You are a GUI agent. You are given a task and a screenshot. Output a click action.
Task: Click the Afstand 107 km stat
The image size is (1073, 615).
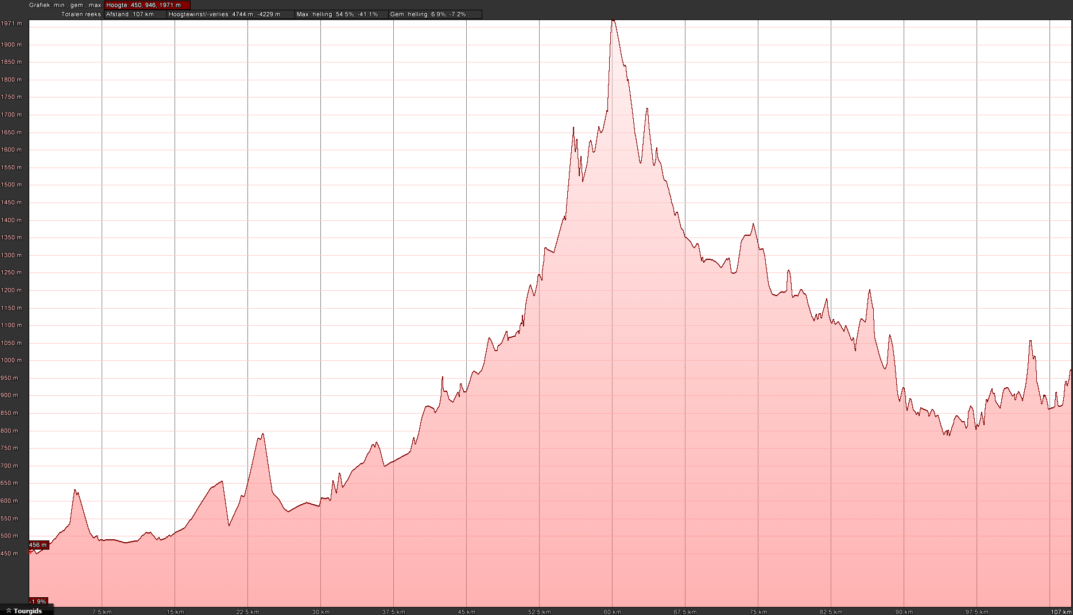click(x=135, y=14)
